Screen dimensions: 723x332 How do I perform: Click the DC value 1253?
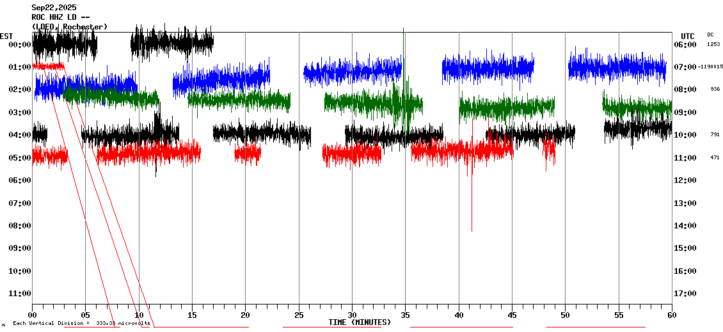[713, 44]
